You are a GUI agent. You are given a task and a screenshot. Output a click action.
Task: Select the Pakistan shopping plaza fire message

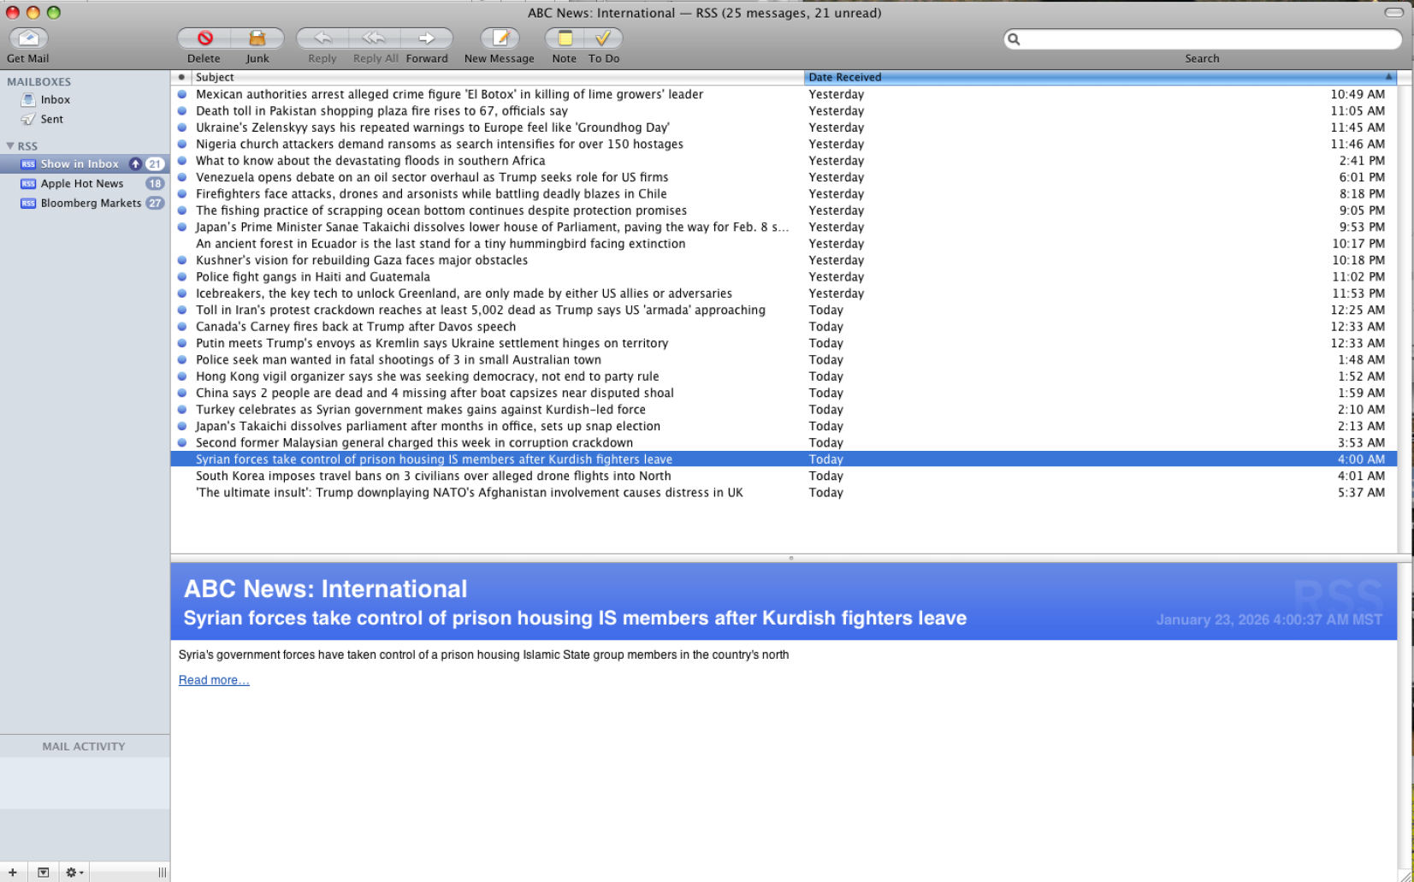point(784,111)
